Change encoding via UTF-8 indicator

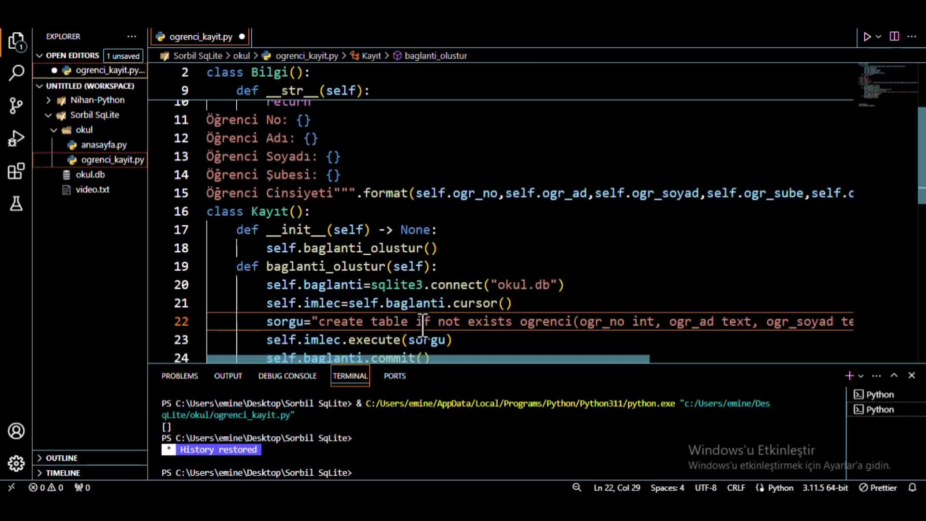pos(706,488)
